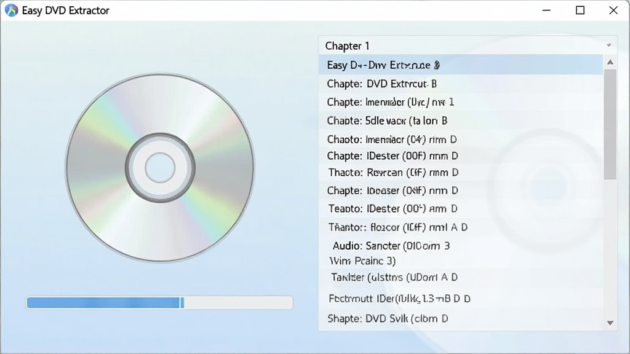Click the DVD disc image
Screen dimensions: 630x354
(160, 168)
